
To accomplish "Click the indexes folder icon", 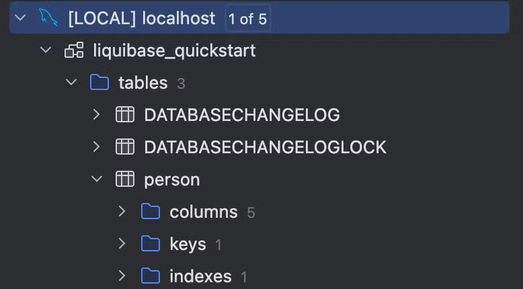I will tap(151, 276).
